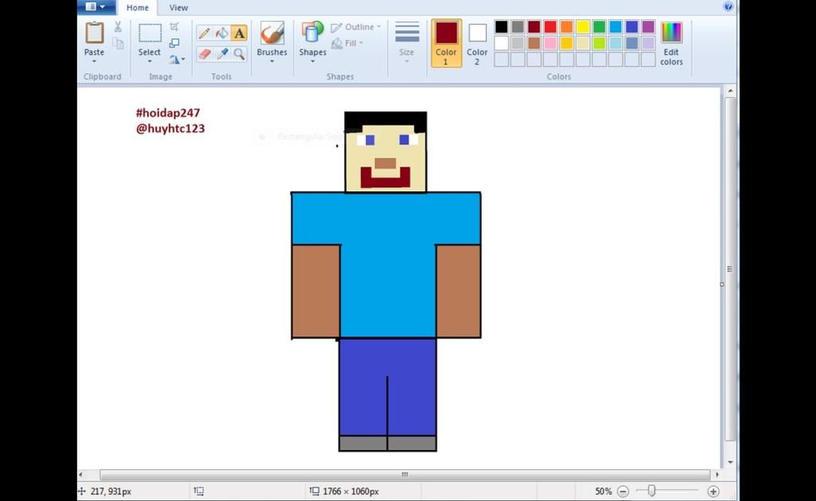Expand the Brushes dropdown arrow
The width and height of the screenshot is (816, 501).
tap(272, 61)
